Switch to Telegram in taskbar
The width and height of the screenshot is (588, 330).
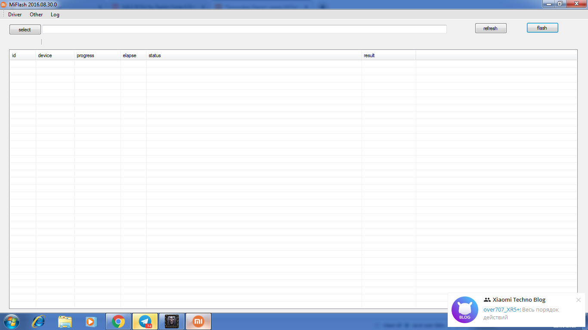(145, 321)
